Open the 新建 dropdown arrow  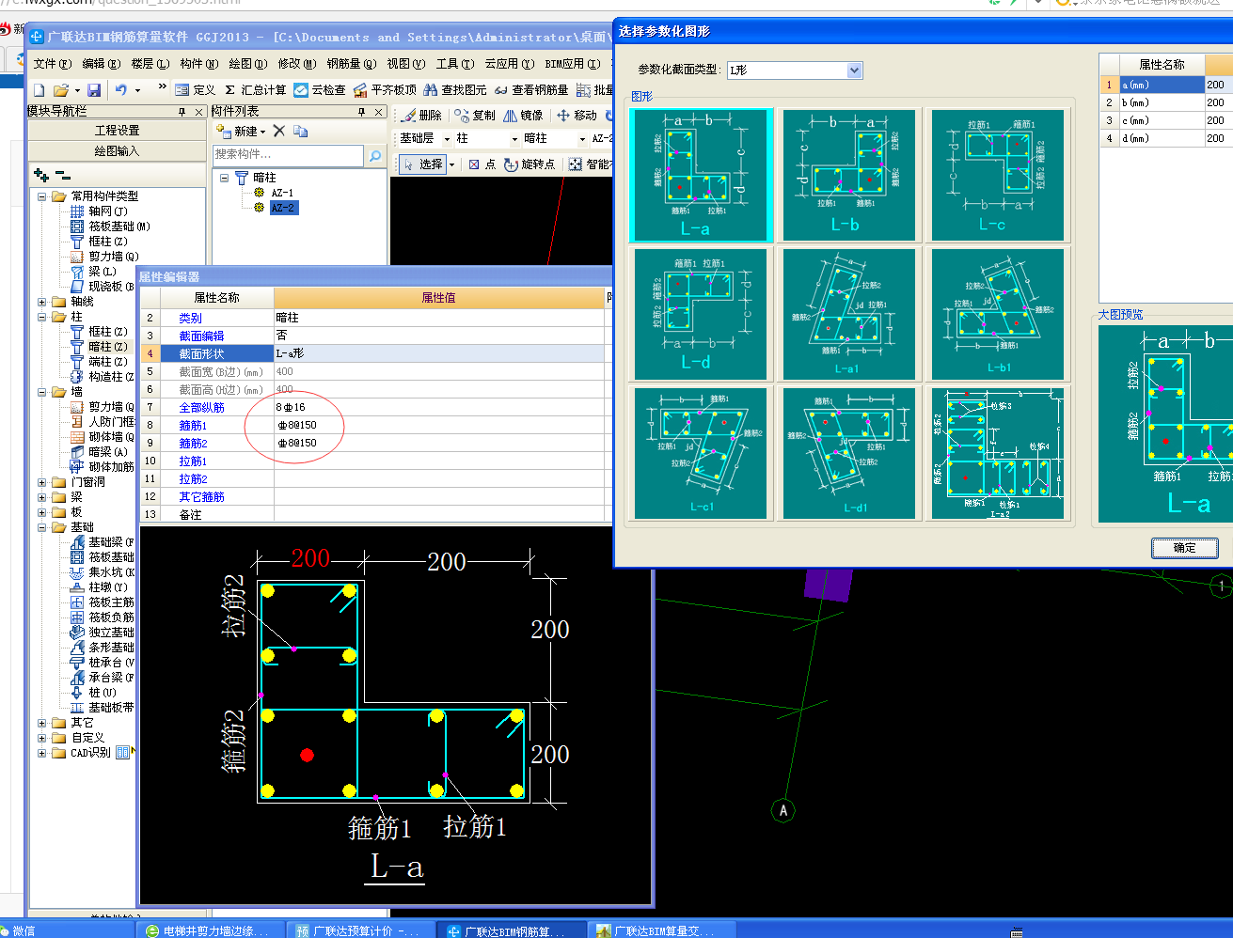262,132
